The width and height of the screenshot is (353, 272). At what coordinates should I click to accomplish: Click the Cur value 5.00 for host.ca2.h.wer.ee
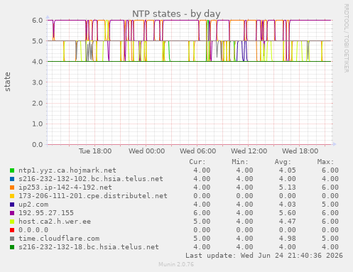click(202, 222)
